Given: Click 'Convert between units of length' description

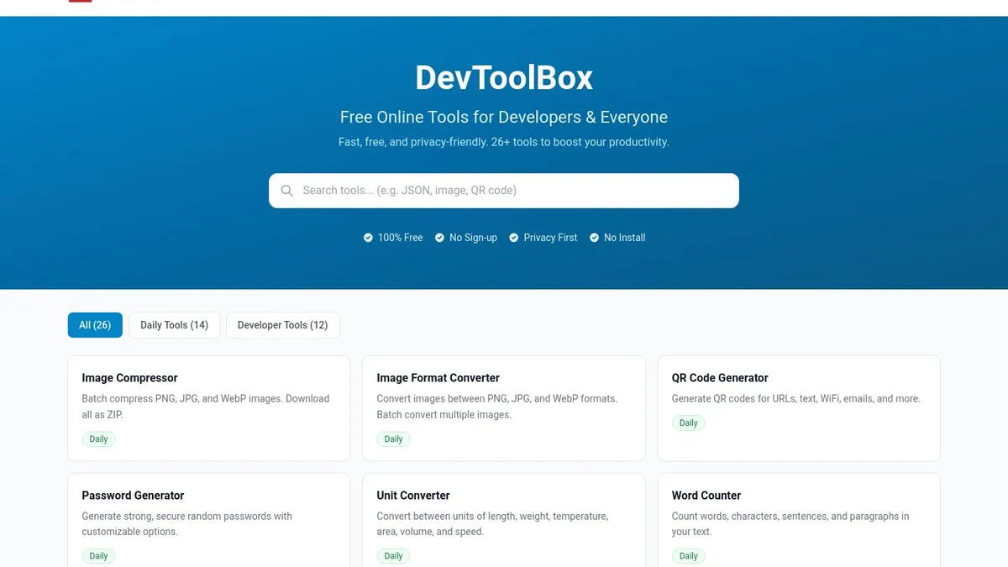Looking at the screenshot, I should (x=492, y=524).
